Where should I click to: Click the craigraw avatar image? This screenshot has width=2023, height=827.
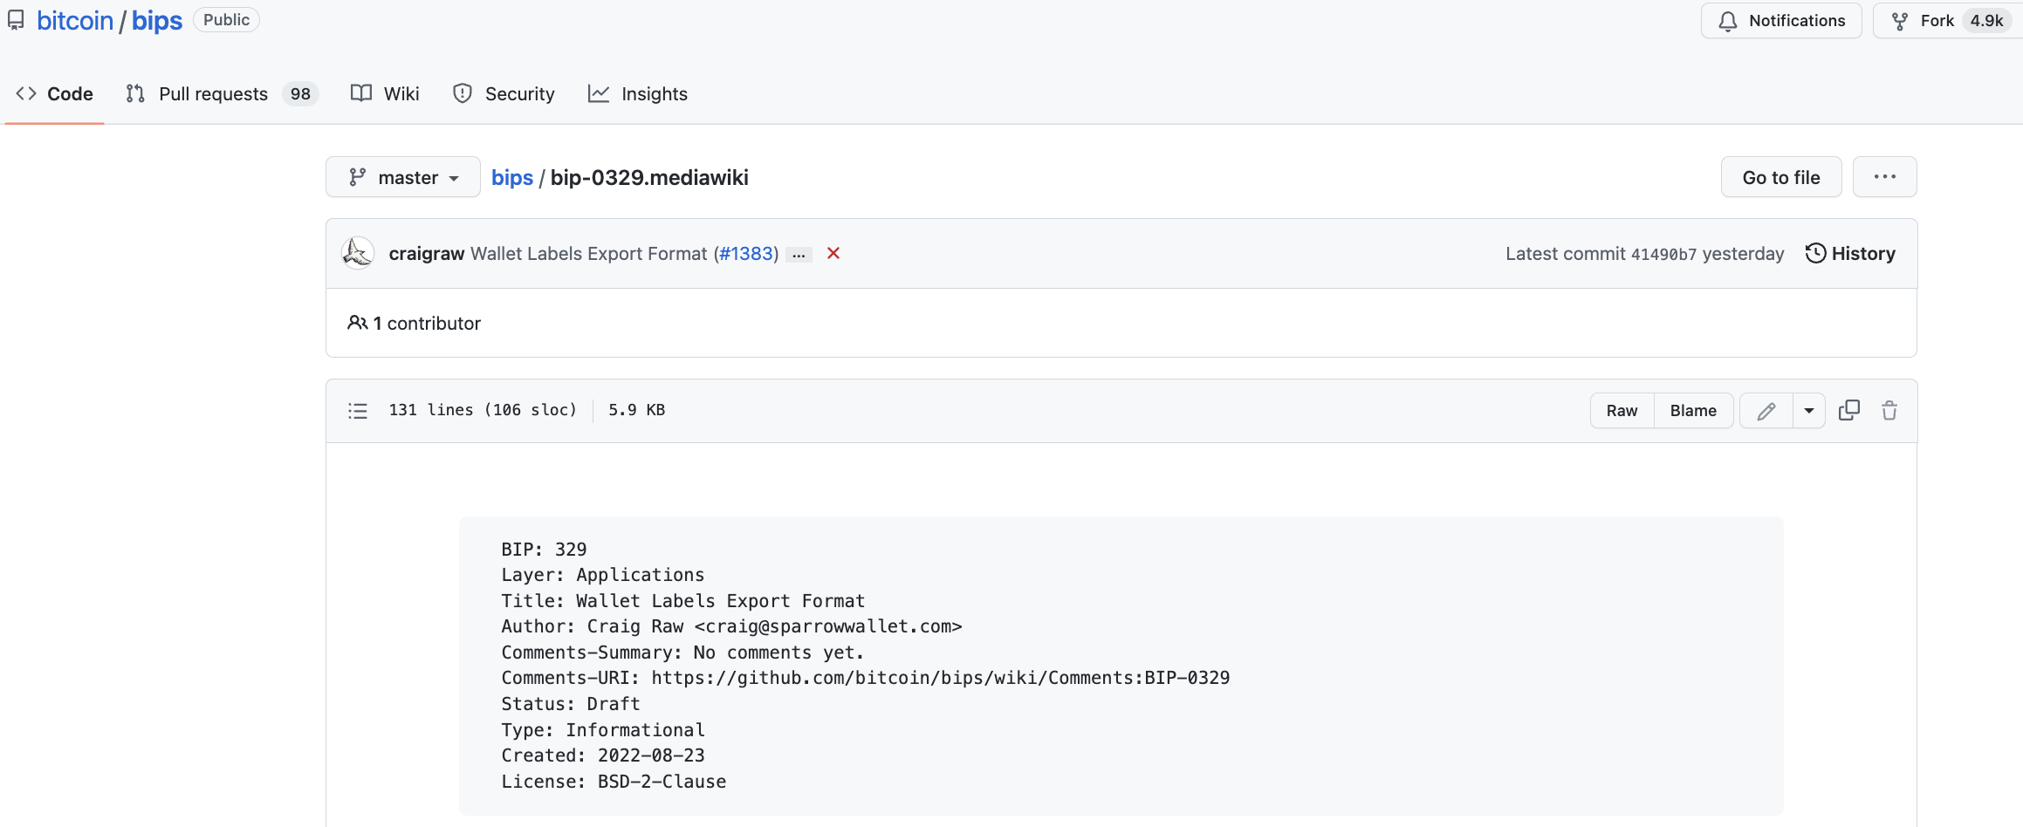(358, 253)
